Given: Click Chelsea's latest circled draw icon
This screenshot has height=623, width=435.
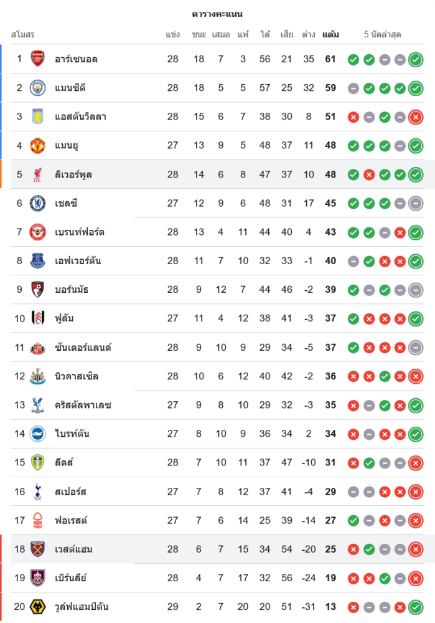Looking at the screenshot, I should (416, 203).
